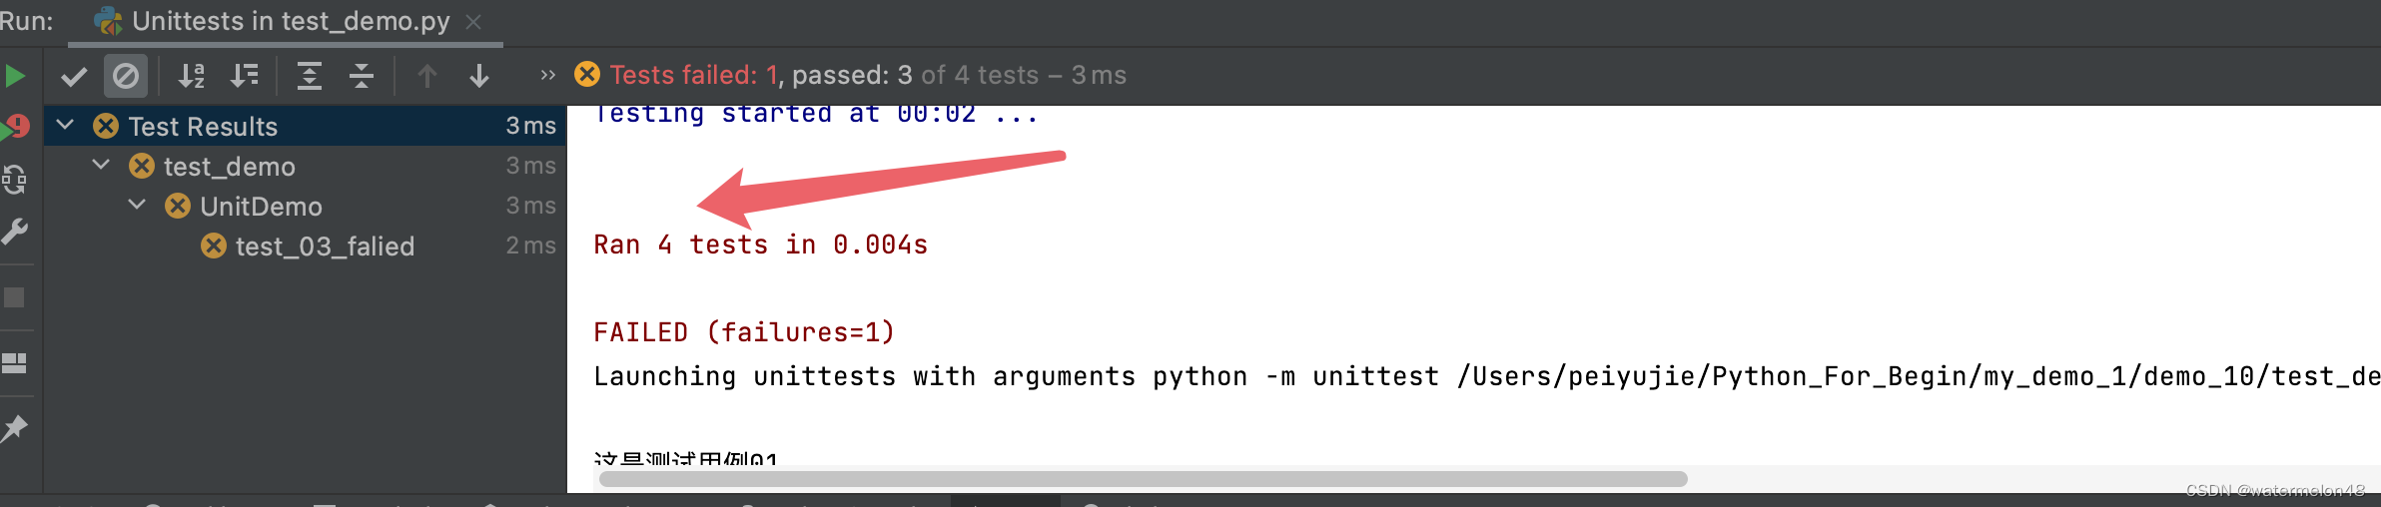
Task: Click the green Run play icon
Action: [14, 76]
